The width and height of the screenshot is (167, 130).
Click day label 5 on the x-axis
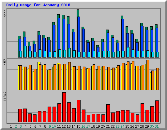tap(30, 126)
